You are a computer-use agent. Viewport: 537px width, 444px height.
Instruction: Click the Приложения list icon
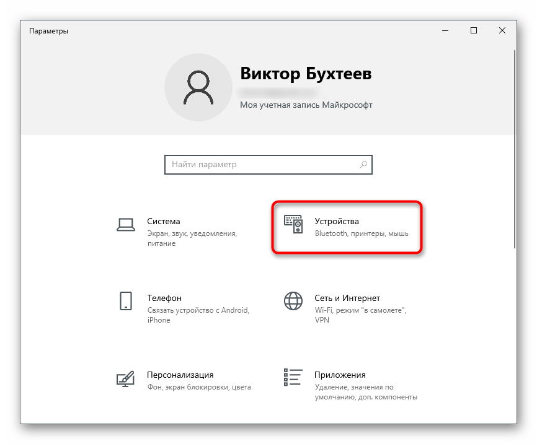click(x=293, y=378)
